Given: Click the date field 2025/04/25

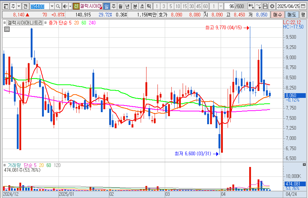Looking at the screenshot, I should [x=288, y=7].
